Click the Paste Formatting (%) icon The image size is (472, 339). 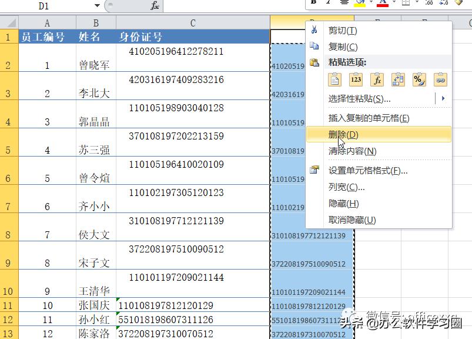(419, 79)
